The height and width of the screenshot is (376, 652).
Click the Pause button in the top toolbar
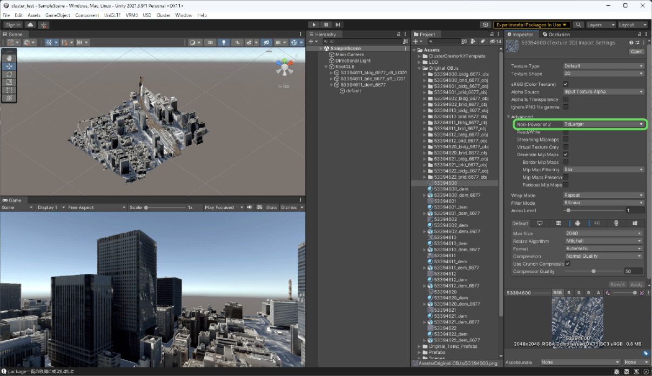(x=326, y=25)
